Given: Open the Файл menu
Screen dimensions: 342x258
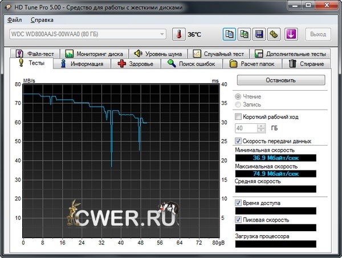Looking at the screenshot, I should coord(15,19).
